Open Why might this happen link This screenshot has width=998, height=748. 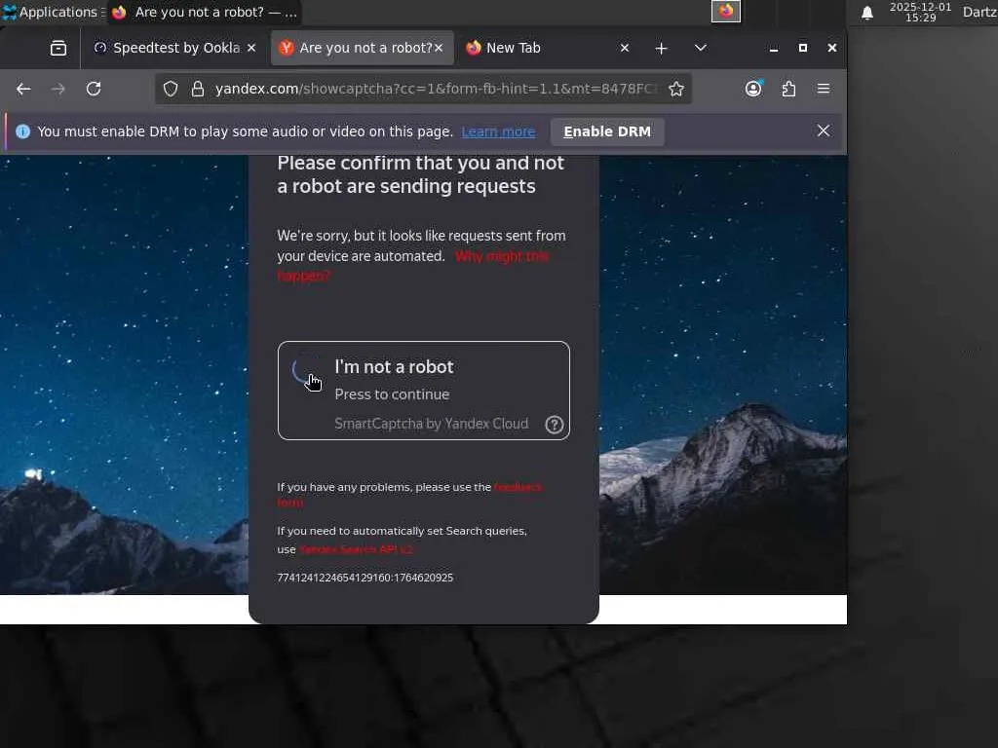(413, 266)
